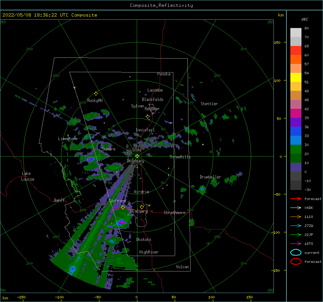Screen dimensions: 323x302
Task: Click the yellow diamond marker above Calgary
Action: click(x=142, y=207)
